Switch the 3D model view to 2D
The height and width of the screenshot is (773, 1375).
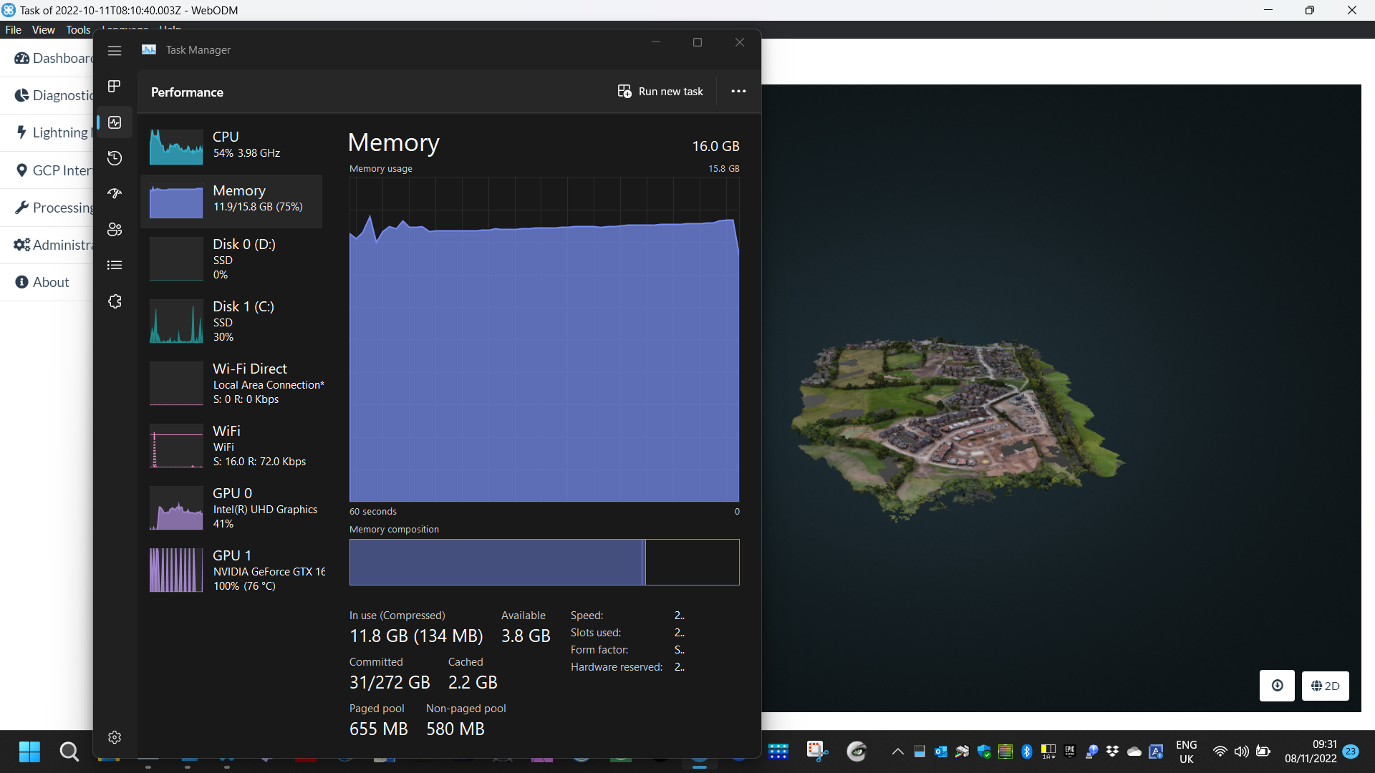point(1325,686)
